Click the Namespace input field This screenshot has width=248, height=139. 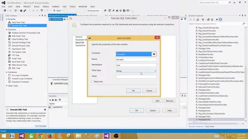136,65
